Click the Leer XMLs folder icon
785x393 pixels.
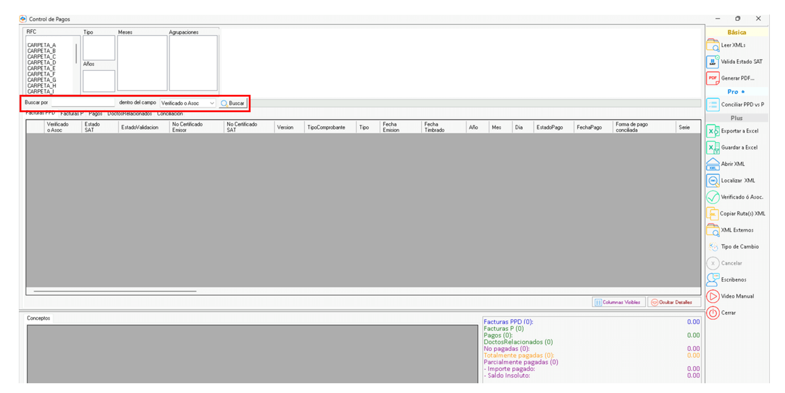coord(713,45)
